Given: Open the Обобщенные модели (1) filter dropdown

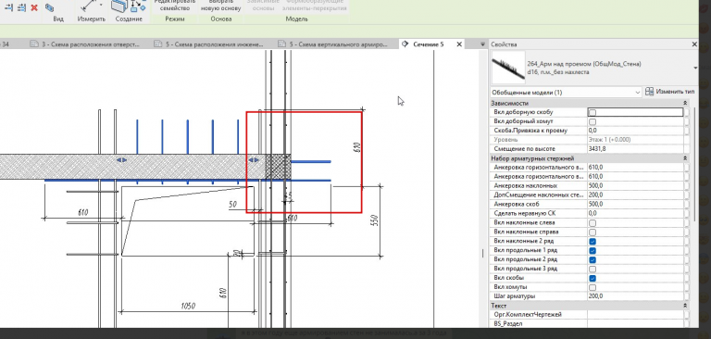Looking at the screenshot, I should [567, 92].
